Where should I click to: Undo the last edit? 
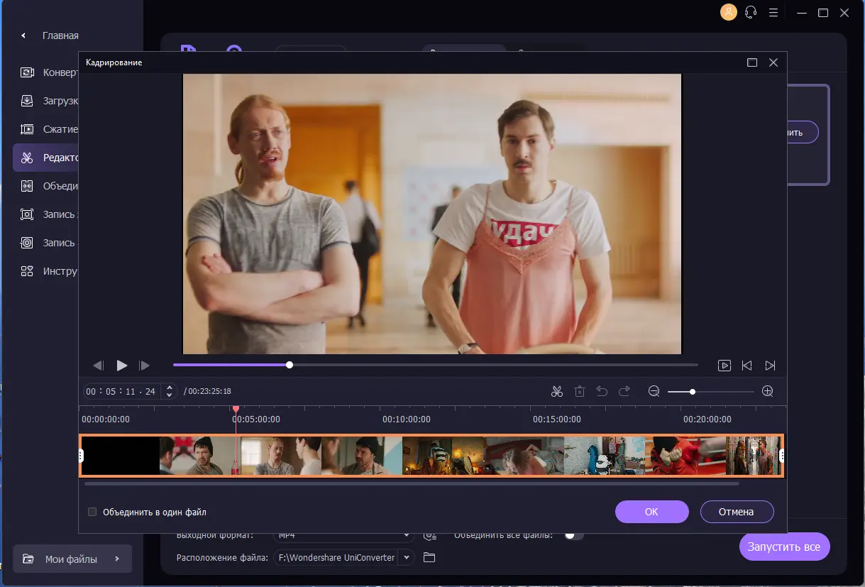(x=602, y=391)
